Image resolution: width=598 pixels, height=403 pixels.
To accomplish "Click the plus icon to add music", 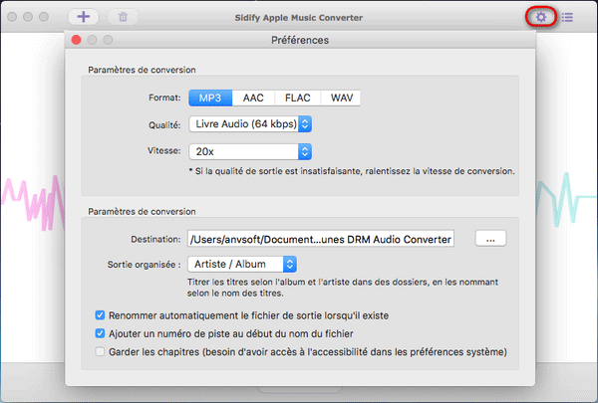I will 83,17.
